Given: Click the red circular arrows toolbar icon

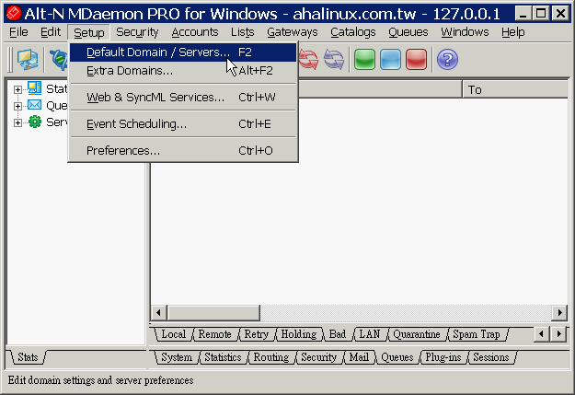Looking at the screenshot, I should (309, 60).
